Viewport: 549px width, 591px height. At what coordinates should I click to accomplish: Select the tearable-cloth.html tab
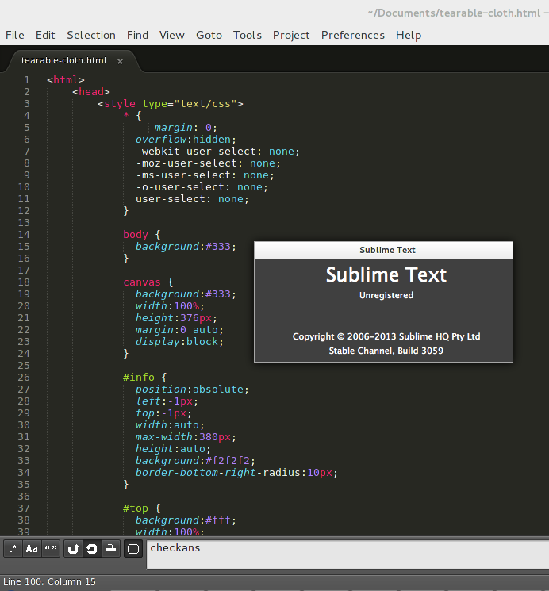[63, 61]
